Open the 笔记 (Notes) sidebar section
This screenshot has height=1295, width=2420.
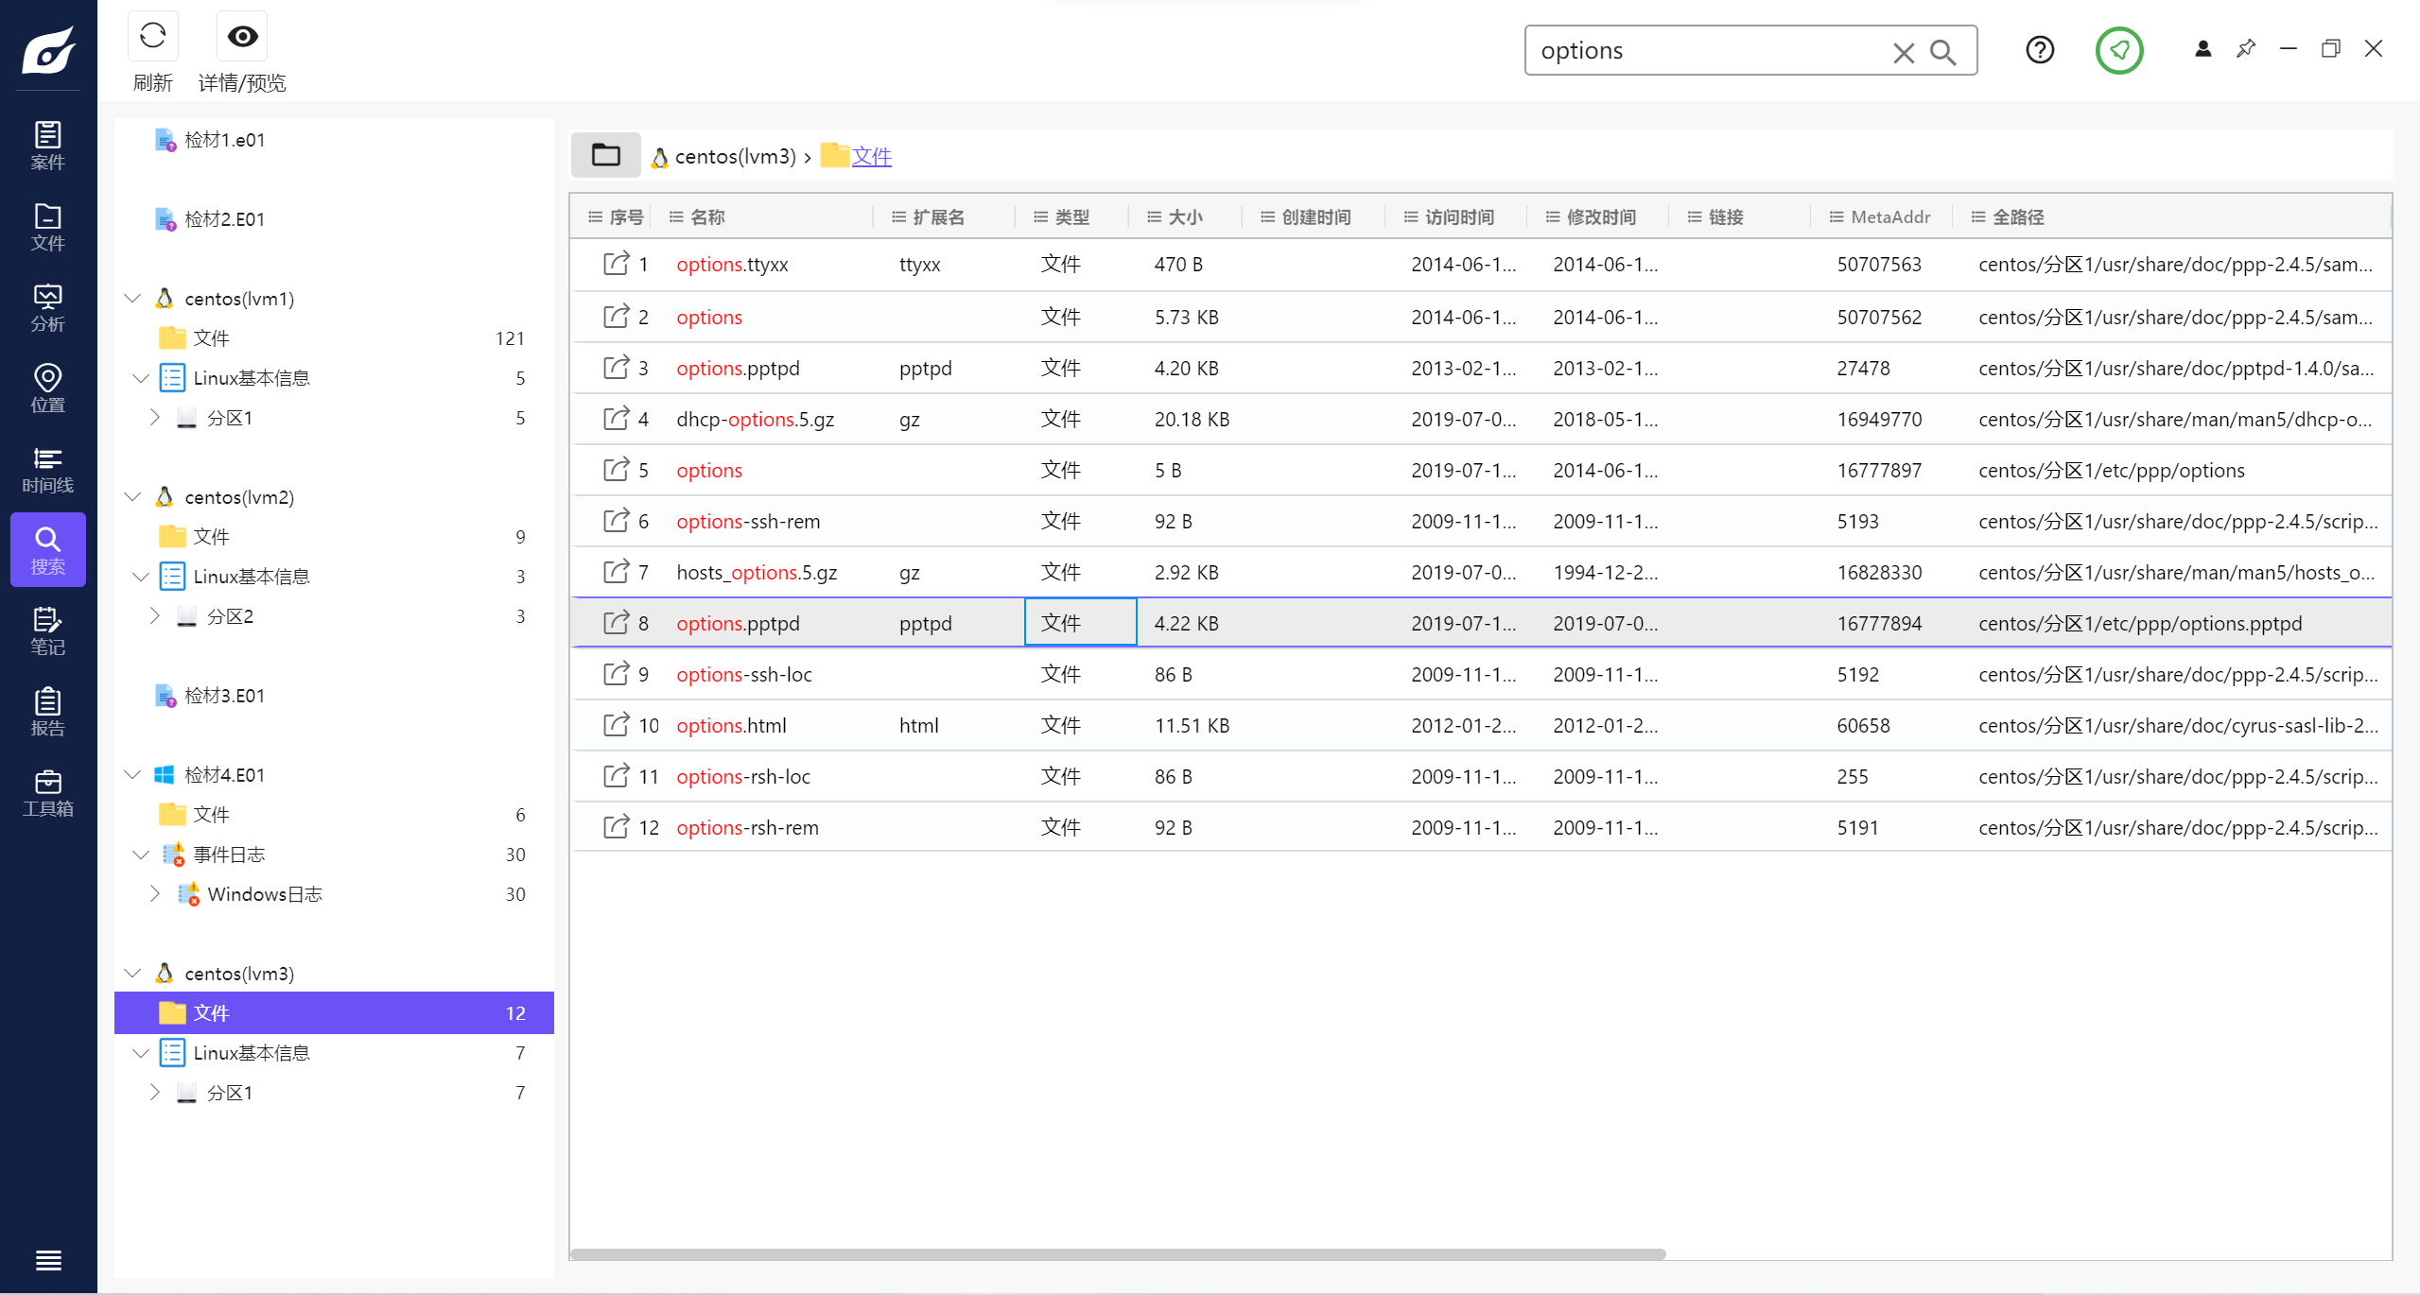click(47, 631)
